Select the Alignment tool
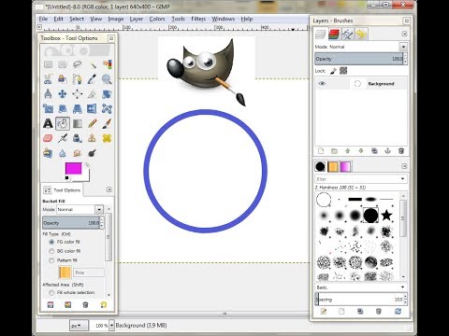The image size is (449, 336). click(78, 93)
